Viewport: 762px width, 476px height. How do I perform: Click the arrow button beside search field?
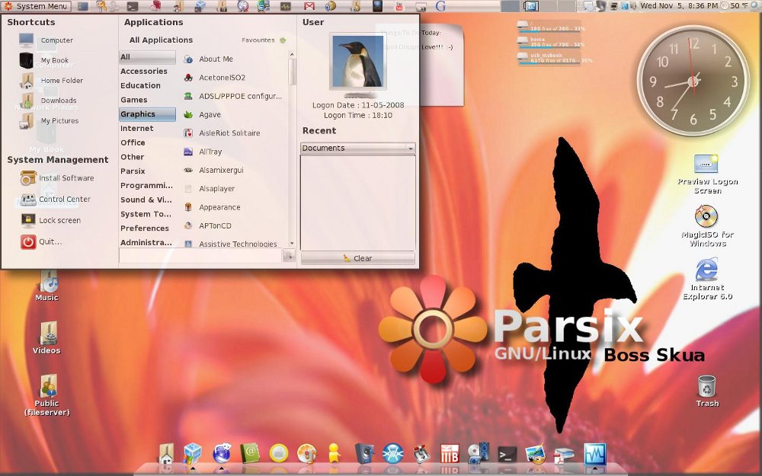pyautogui.click(x=289, y=255)
